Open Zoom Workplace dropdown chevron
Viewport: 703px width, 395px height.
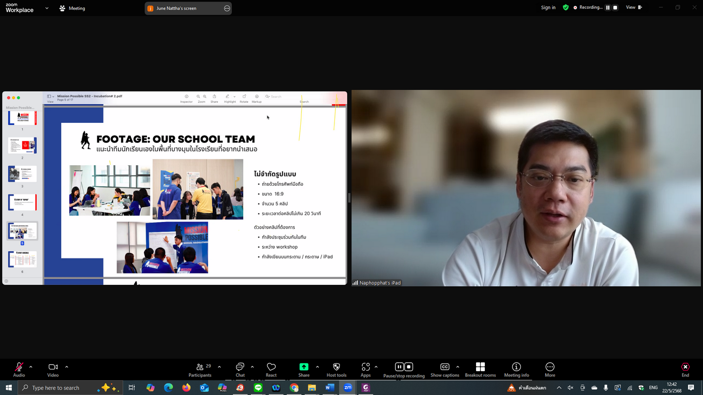tap(47, 8)
